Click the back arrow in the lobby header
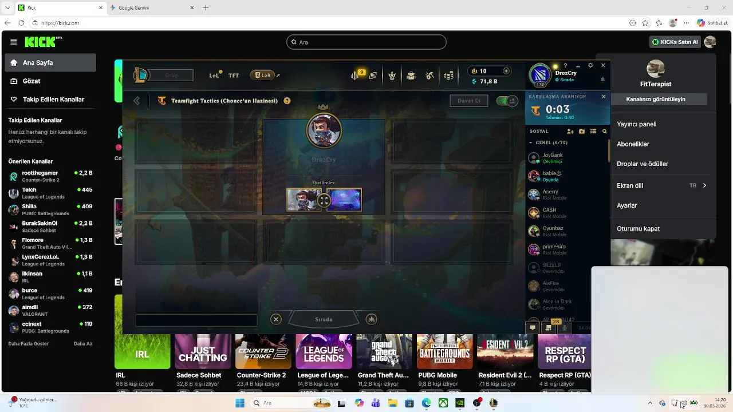This screenshot has height=412, width=733. 136,101
